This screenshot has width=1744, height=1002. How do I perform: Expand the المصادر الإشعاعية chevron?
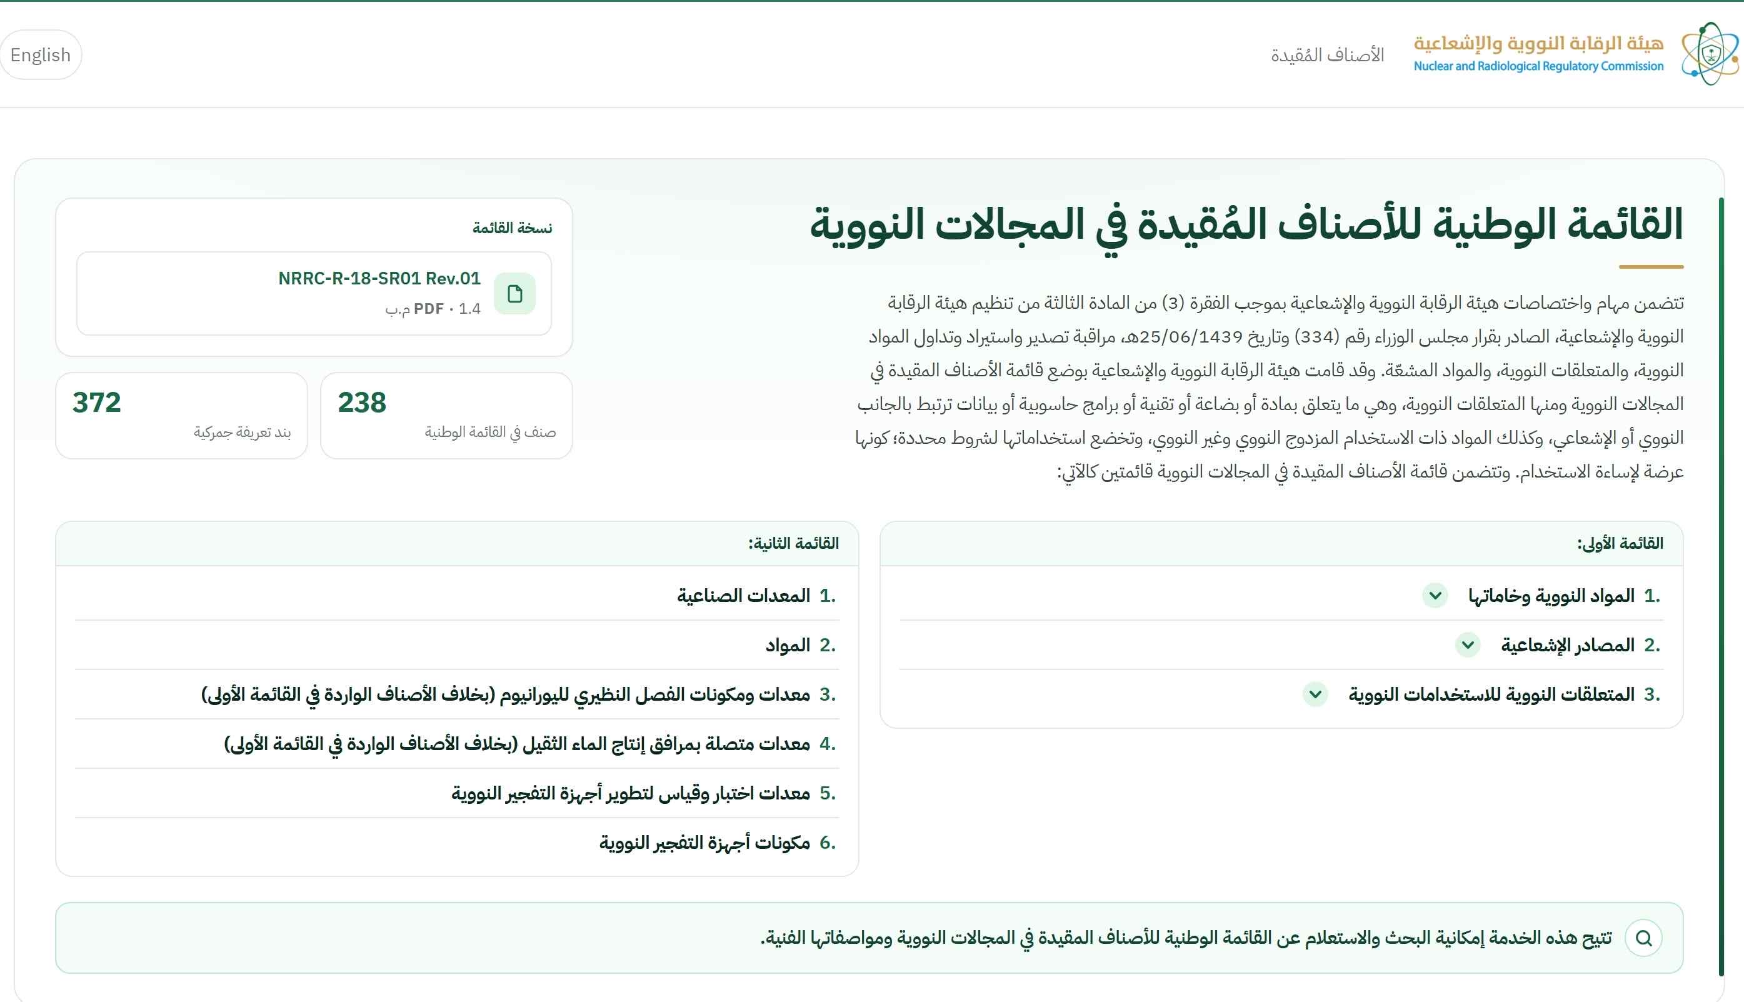pos(1468,645)
